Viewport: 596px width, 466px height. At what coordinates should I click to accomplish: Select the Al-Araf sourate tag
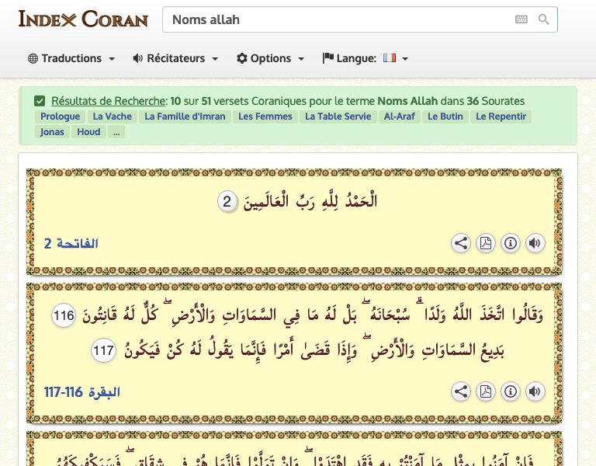click(400, 116)
